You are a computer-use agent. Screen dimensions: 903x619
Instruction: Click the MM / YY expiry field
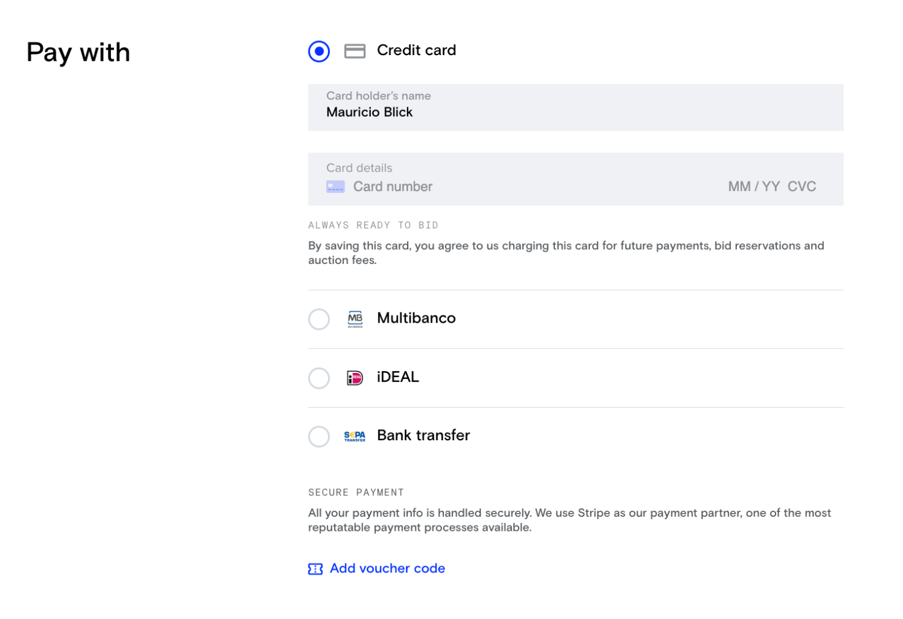(753, 187)
